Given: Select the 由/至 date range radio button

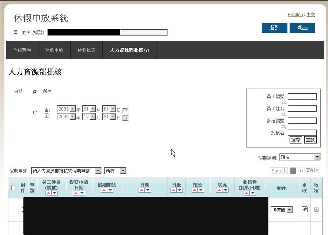Looking at the screenshot, I should (35, 113).
